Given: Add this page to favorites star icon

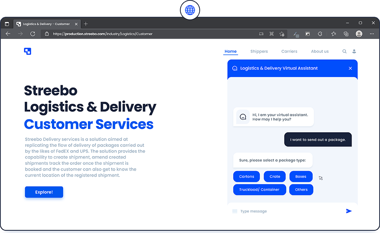Looking at the screenshot, I should point(282,34).
